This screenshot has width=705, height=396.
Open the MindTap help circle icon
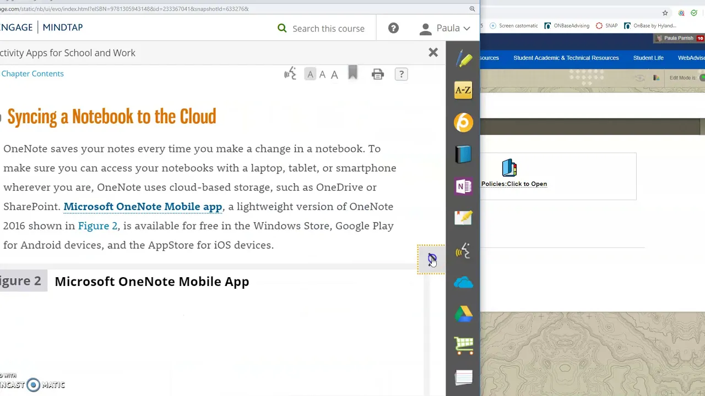point(393,28)
